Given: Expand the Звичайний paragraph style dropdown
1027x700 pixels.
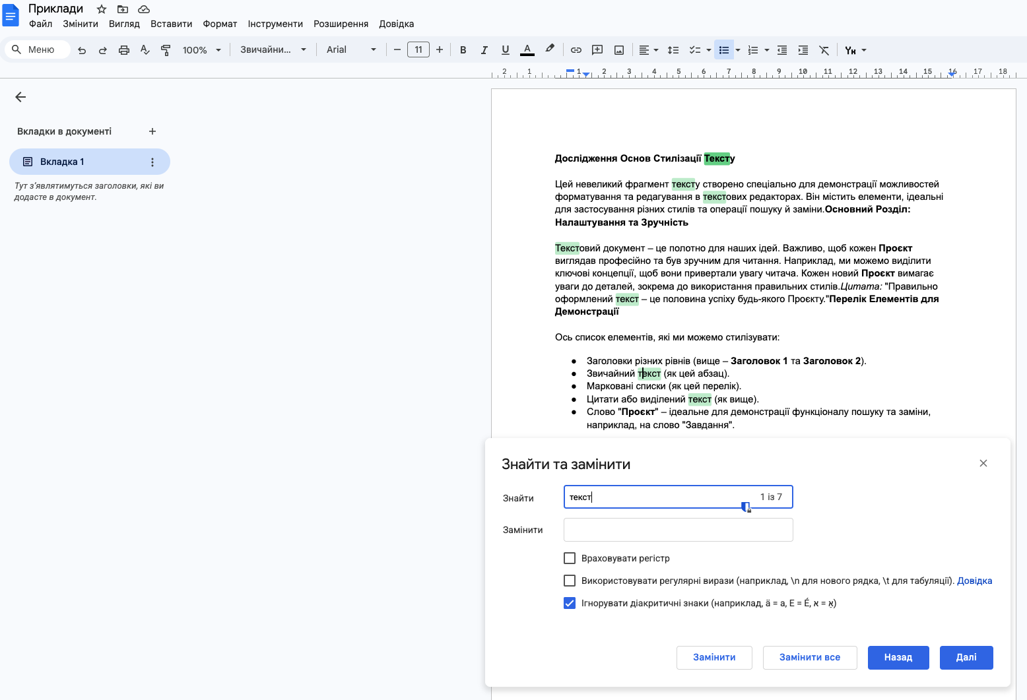Looking at the screenshot, I should [x=273, y=50].
